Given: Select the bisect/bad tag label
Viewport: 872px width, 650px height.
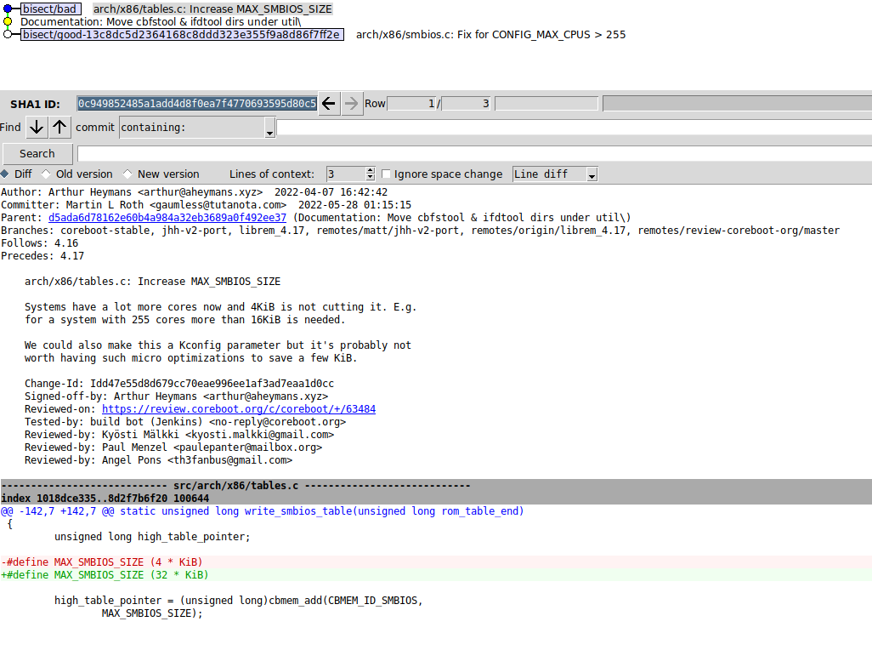Looking at the screenshot, I should click(49, 9).
